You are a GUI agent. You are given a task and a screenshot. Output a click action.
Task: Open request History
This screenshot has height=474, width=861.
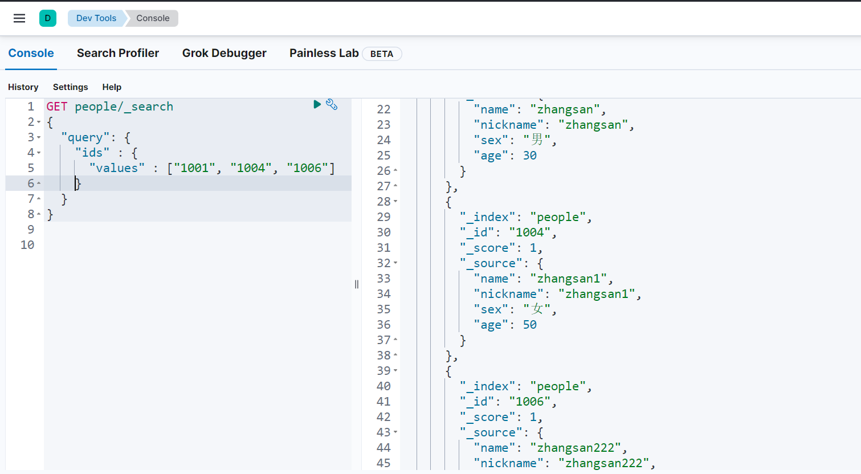23,87
